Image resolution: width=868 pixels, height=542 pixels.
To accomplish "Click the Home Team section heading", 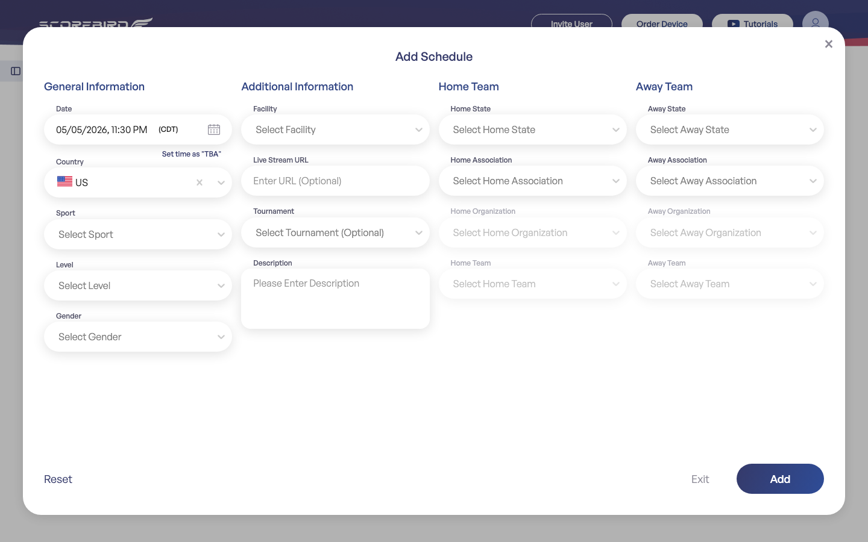I will coord(468,87).
